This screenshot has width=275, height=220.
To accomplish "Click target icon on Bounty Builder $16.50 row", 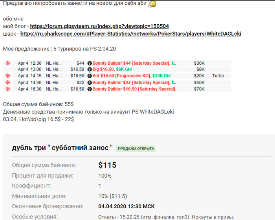I will [x=8, y=89].
